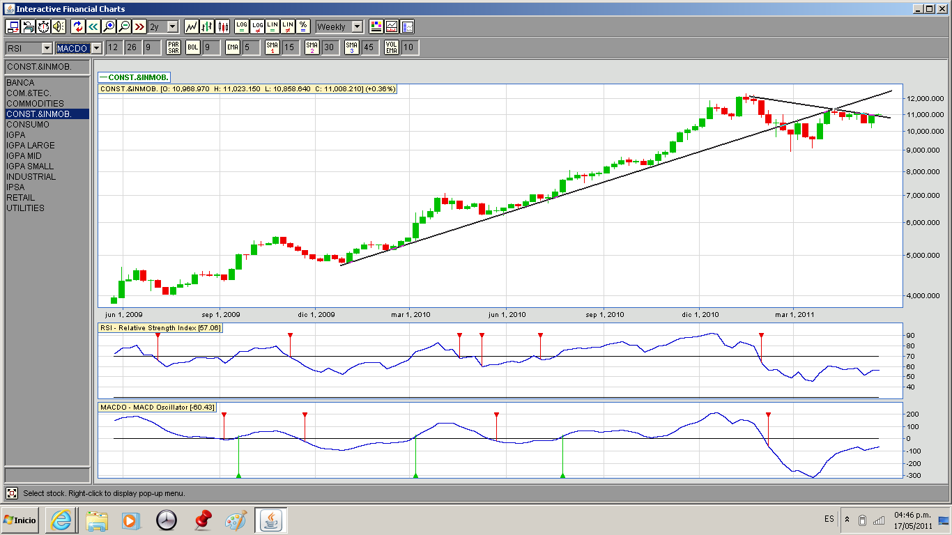Zoom out with the magnifier minus icon
The image size is (952, 535).
pos(124,26)
